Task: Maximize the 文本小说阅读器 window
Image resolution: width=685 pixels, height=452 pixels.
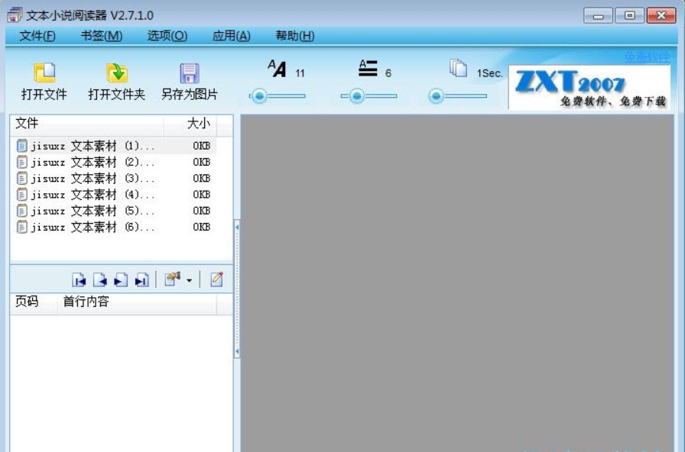Action: click(x=629, y=16)
